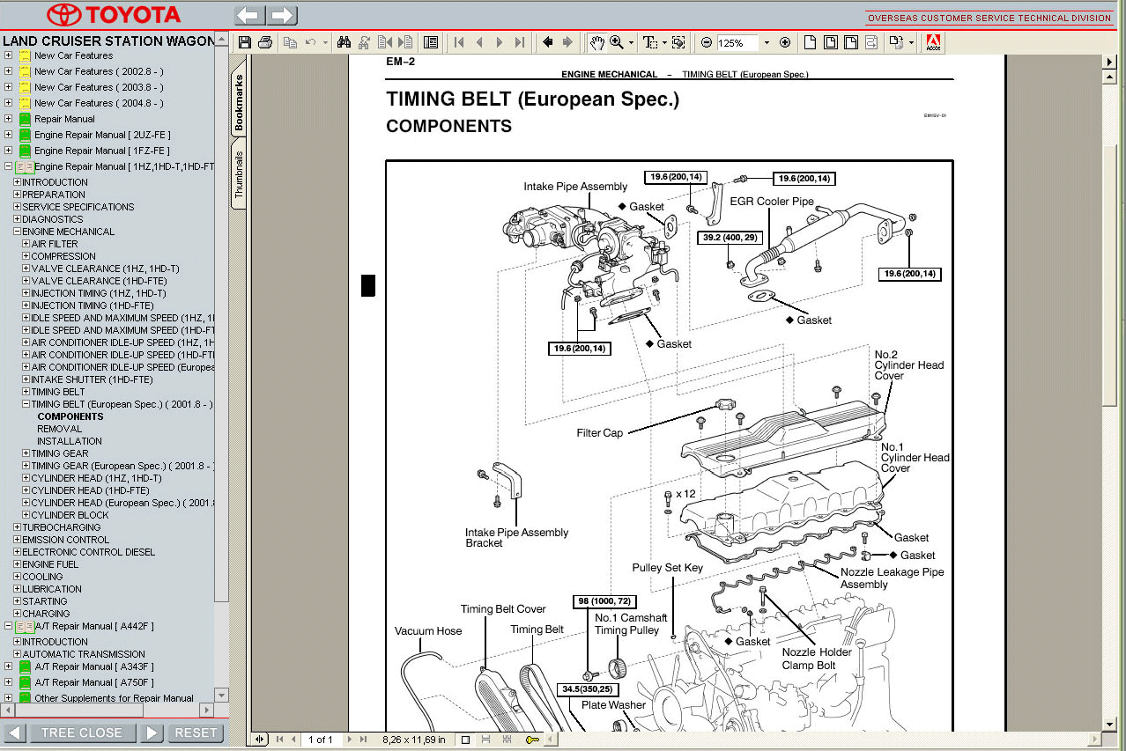Collapse the ENGINE MECHANICAL section
Viewport: 1126px width, 751px height.
tap(17, 232)
